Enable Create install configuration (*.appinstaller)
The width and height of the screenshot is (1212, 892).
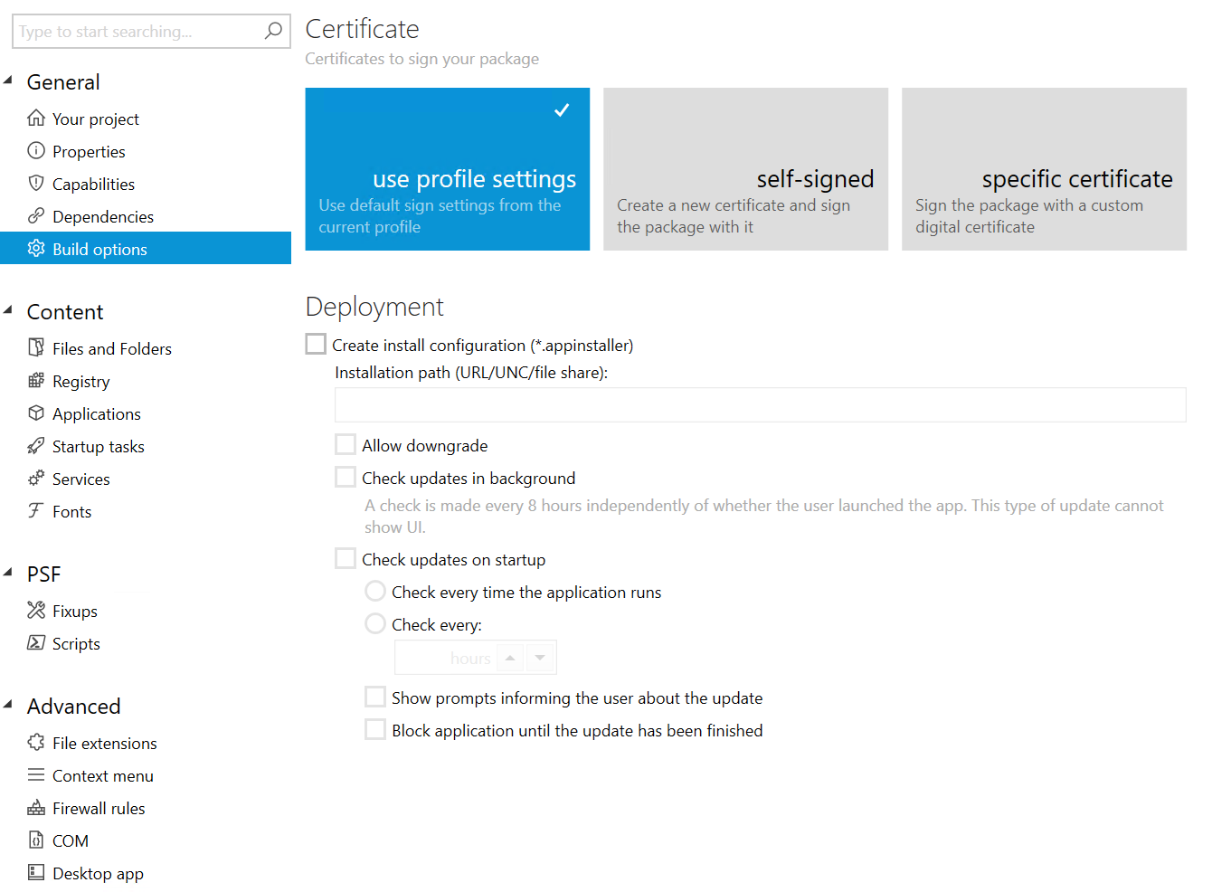pos(315,344)
